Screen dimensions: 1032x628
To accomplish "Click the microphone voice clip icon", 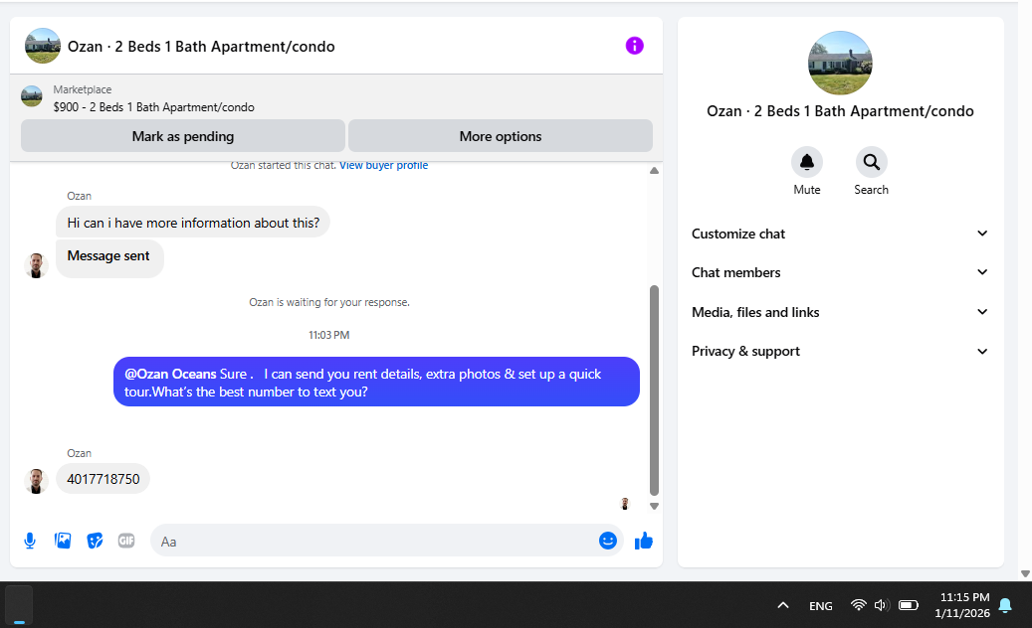I will point(30,541).
